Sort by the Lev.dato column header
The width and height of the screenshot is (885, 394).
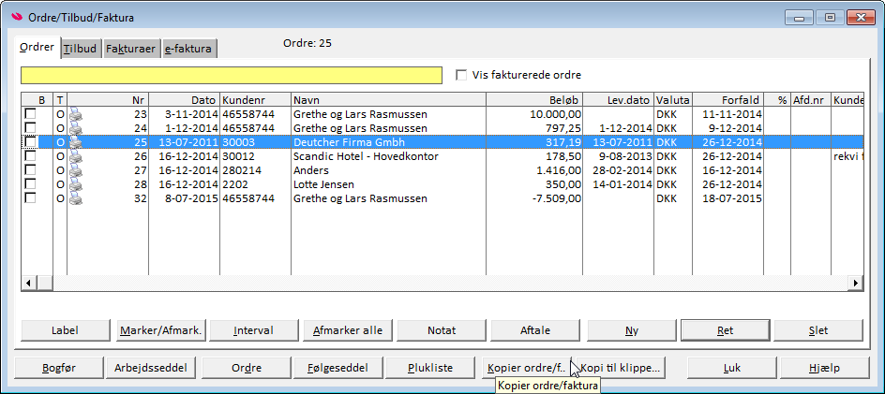click(618, 100)
